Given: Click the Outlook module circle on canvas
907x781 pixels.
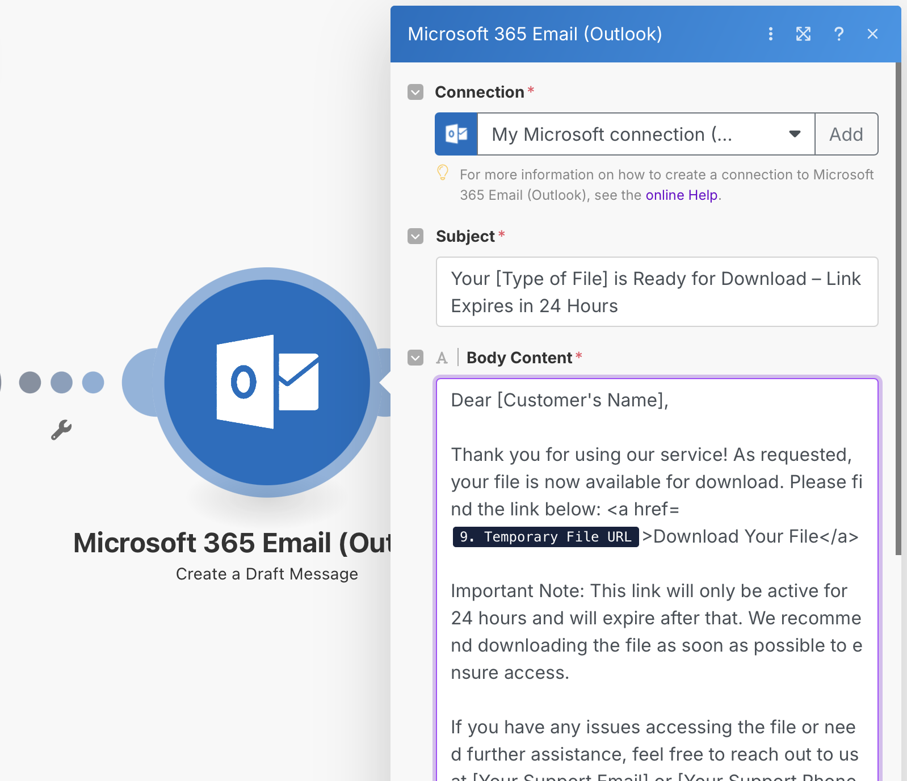Looking at the screenshot, I should [267, 383].
